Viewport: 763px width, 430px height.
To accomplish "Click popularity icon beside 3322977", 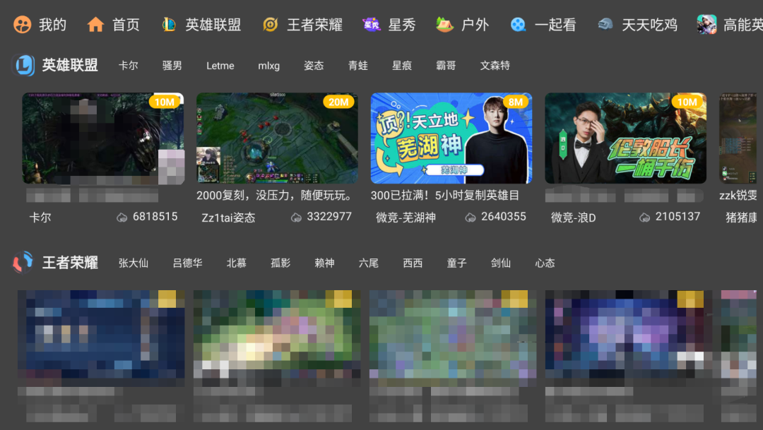I will tap(296, 217).
